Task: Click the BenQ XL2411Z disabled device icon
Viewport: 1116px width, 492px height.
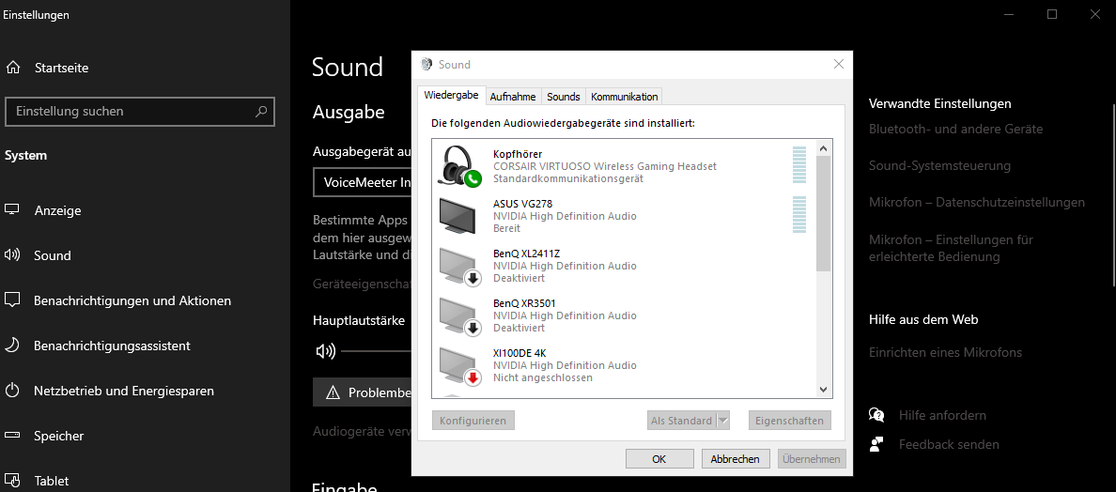Action: [460, 266]
